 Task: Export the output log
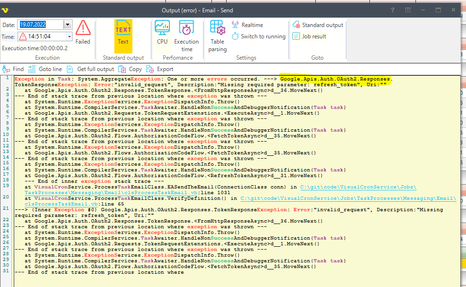[160, 69]
